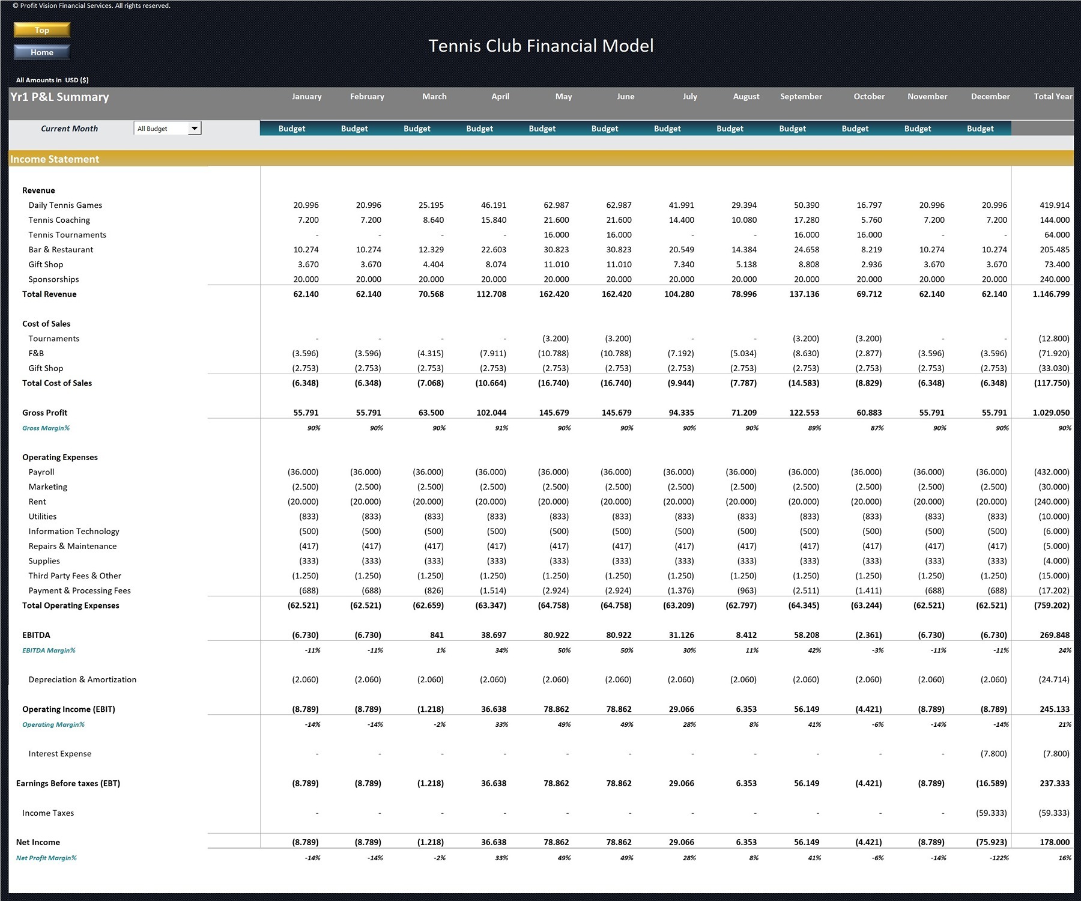Click the Total Year column header
This screenshot has width=1081, height=901.
coord(1053,96)
